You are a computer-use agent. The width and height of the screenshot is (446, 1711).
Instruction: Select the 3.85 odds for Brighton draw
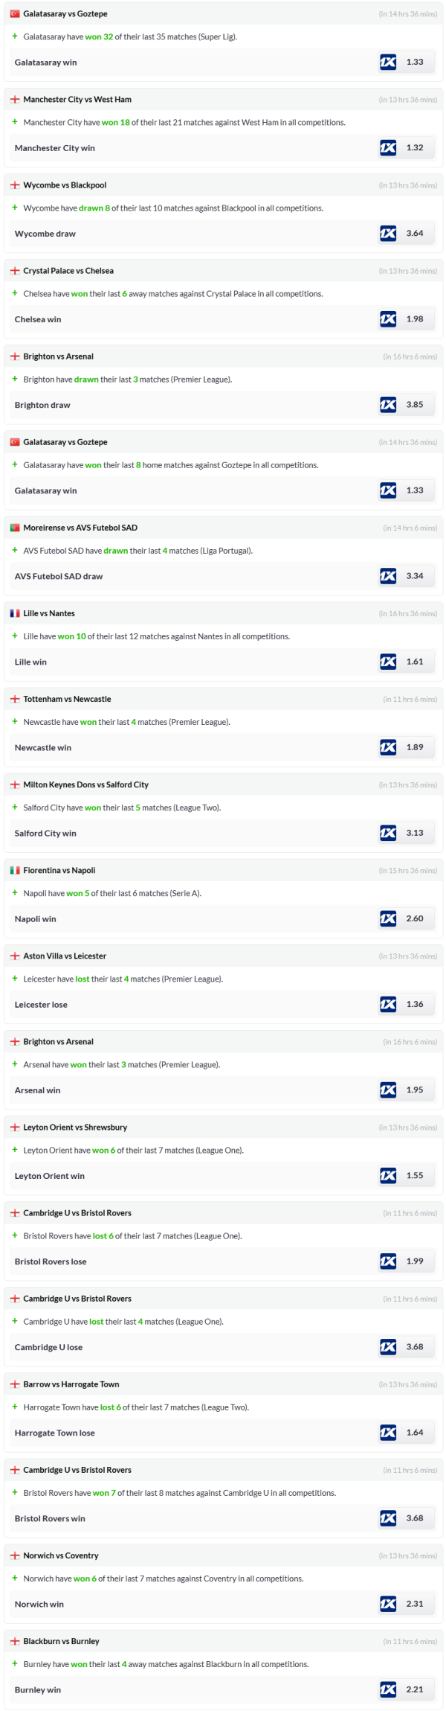pos(415,405)
